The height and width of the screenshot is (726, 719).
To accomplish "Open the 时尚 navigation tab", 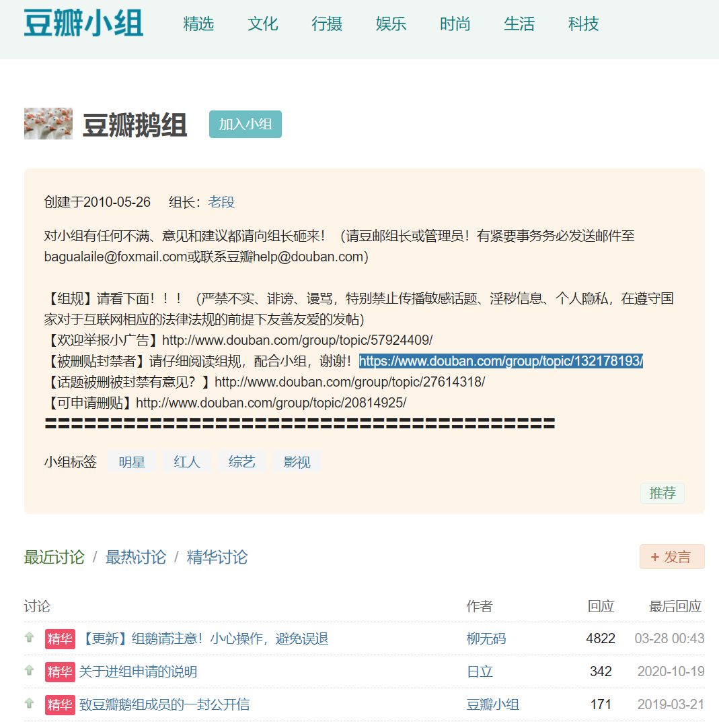I will (x=455, y=24).
